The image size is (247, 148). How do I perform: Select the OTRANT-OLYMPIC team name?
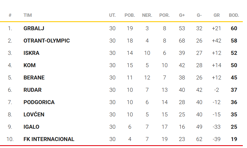pos(46,41)
